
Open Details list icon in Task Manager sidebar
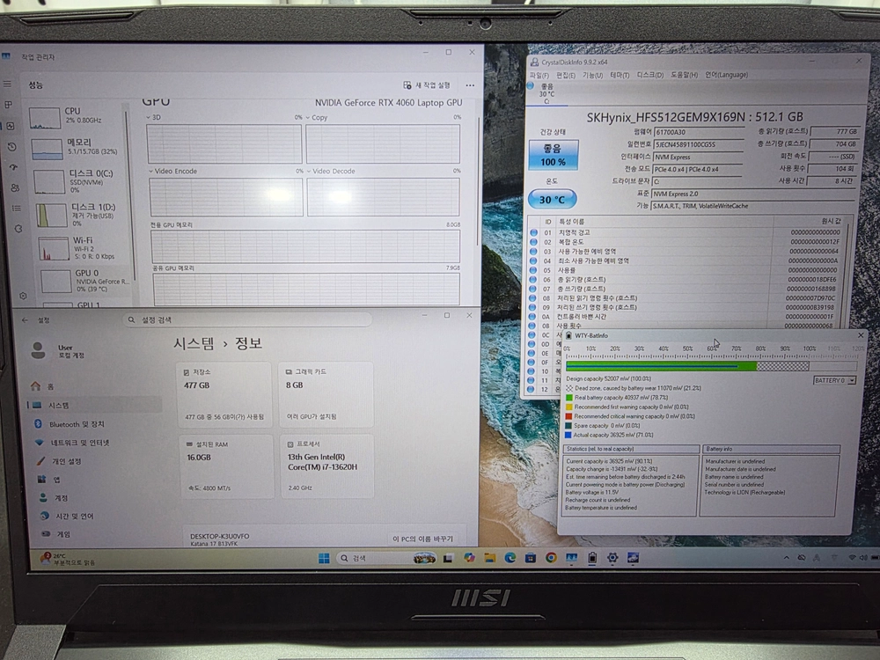(17, 209)
